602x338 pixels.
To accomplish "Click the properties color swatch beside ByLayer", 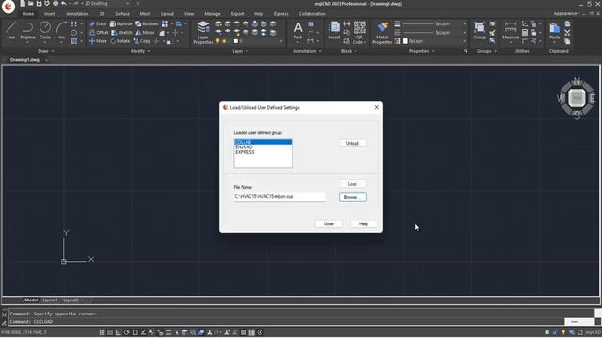I will tap(404, 41).
